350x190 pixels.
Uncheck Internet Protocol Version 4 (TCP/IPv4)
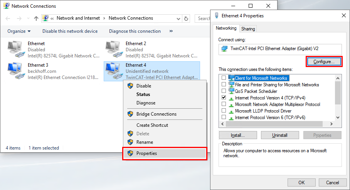(224, 98)
